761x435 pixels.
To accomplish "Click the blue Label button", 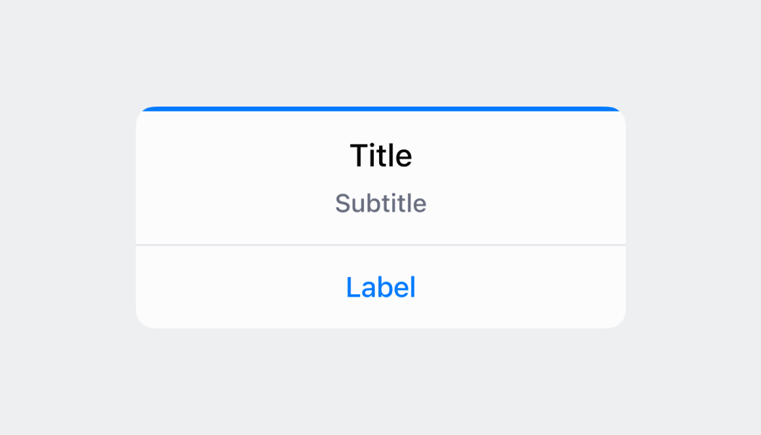I will (380, 287).
